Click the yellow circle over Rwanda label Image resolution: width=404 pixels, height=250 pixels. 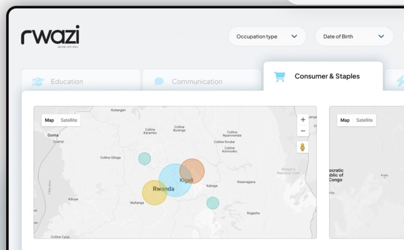pyautogui.click(x=155, y=193)
